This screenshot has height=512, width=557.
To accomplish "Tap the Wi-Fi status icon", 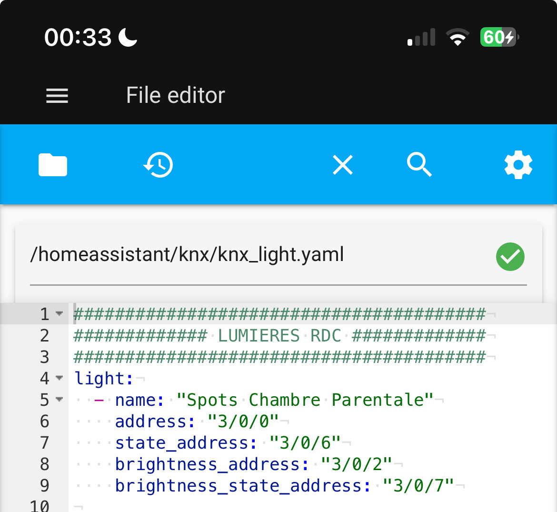I will coord(457,37).
